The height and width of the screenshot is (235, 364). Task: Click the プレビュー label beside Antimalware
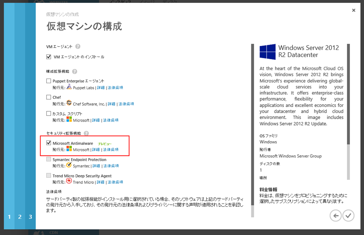[105, 144]
